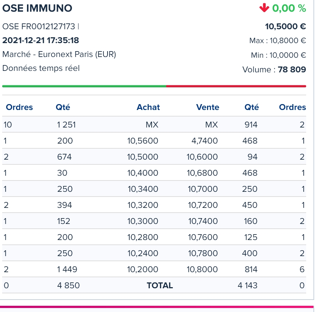Click the right Ordres column header
This screenshot has width=316, height=312.
(292, 107)
